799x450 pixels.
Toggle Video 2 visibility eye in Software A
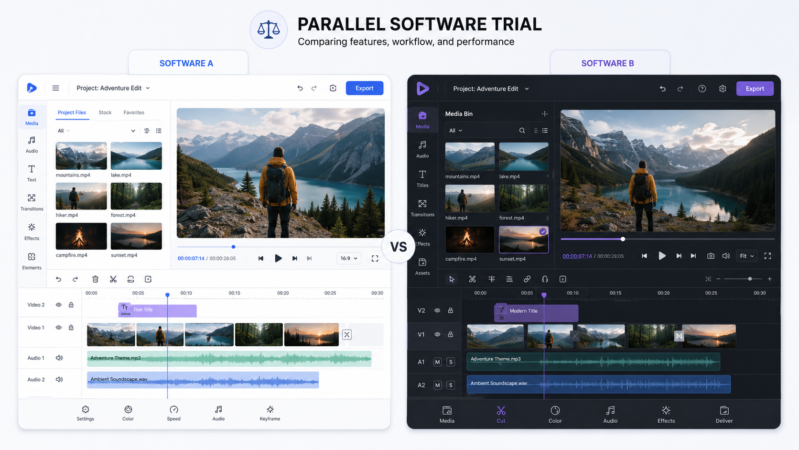pos(58,305)
